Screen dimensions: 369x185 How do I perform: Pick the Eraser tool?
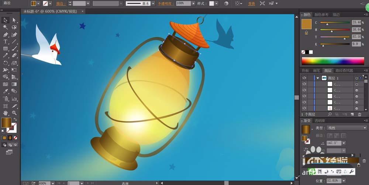click(14, 56)
